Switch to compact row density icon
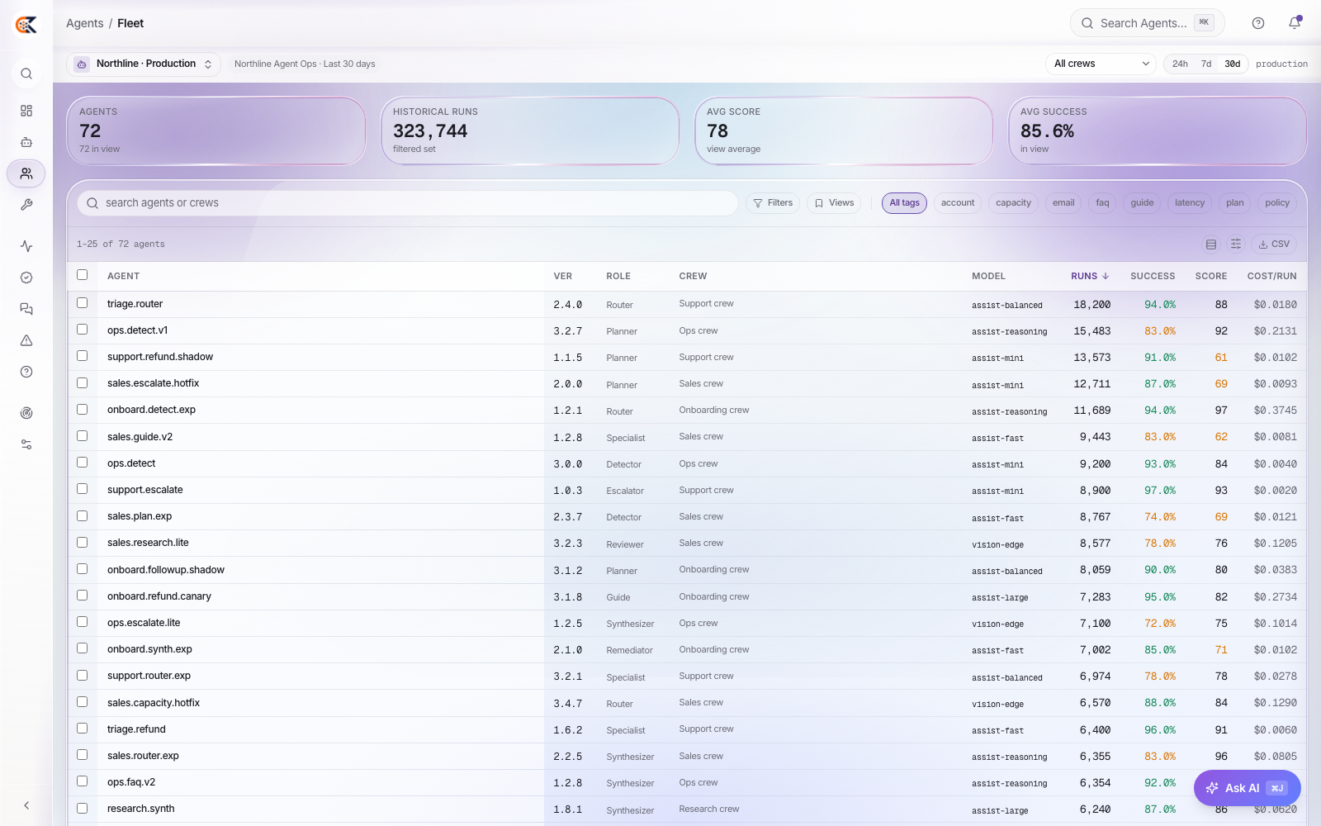The height and width of the screenshot is (826, 1321). pyautogui.click(x=1211, y=244)
